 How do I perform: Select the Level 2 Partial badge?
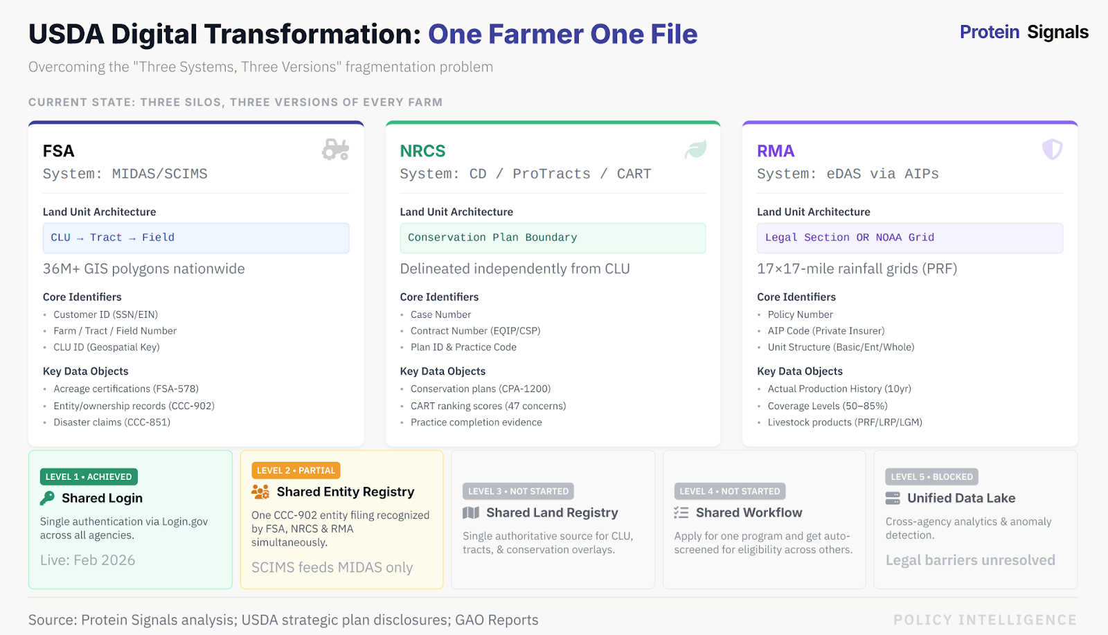296,470
